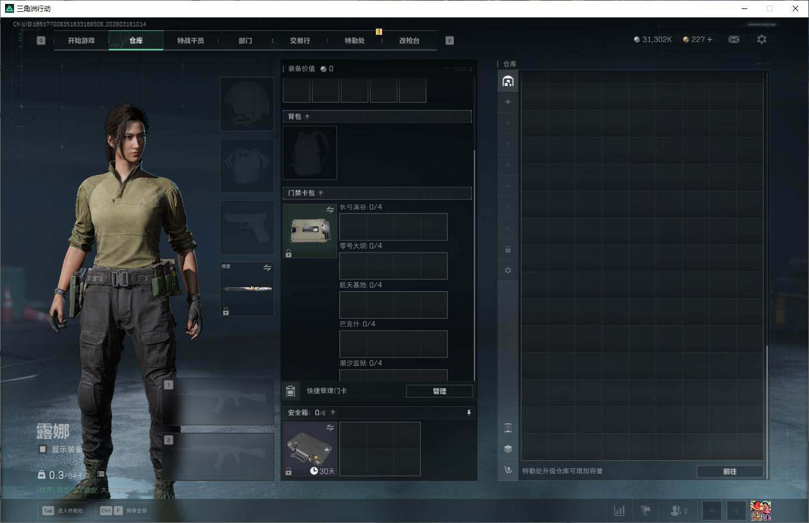Click the bright plus under the stash icon

508,102
